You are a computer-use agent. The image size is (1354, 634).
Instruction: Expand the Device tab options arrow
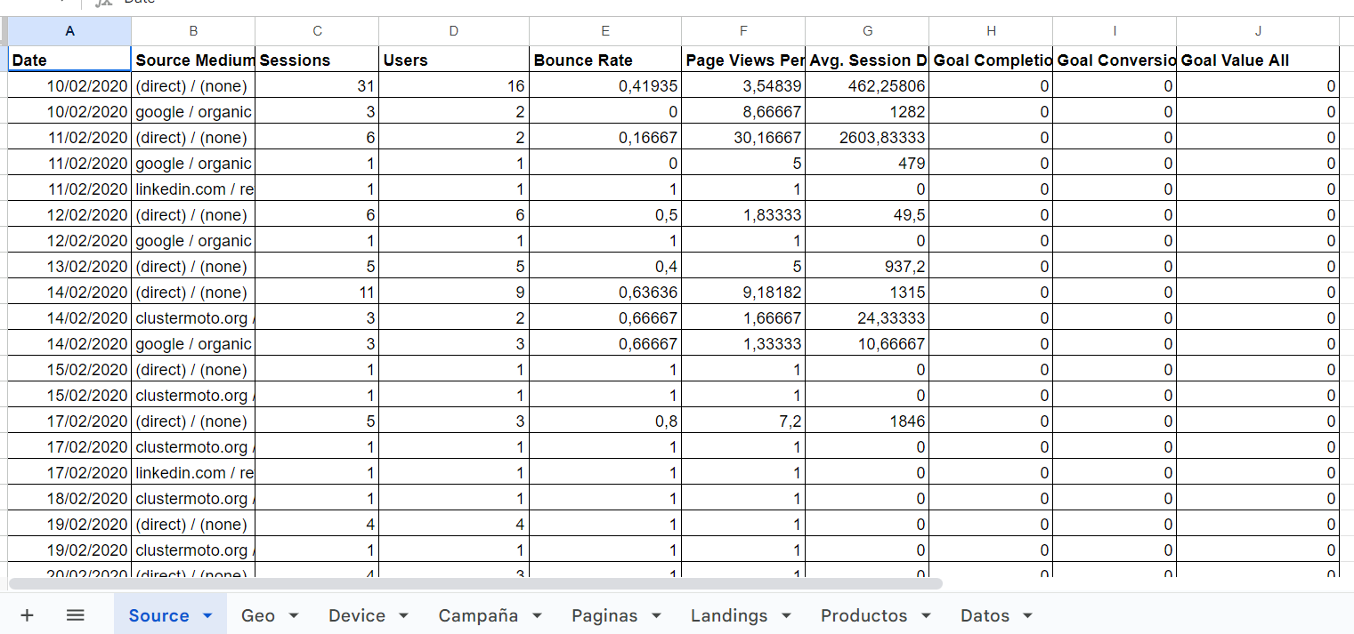(403, 615)
